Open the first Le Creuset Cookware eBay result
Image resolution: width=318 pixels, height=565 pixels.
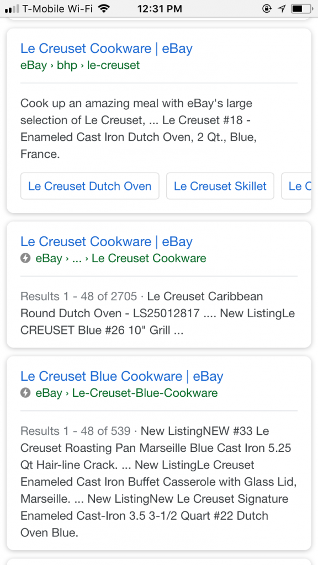pos(106,49)
